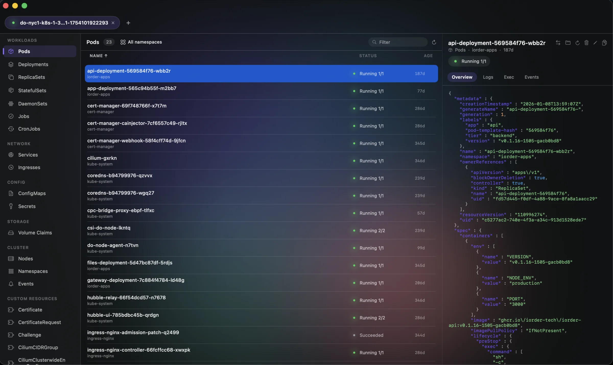The width and height of the screenshot is (613, 365).
Task: Go to StatefulSets in the sidebar
Action: [40, 91]
